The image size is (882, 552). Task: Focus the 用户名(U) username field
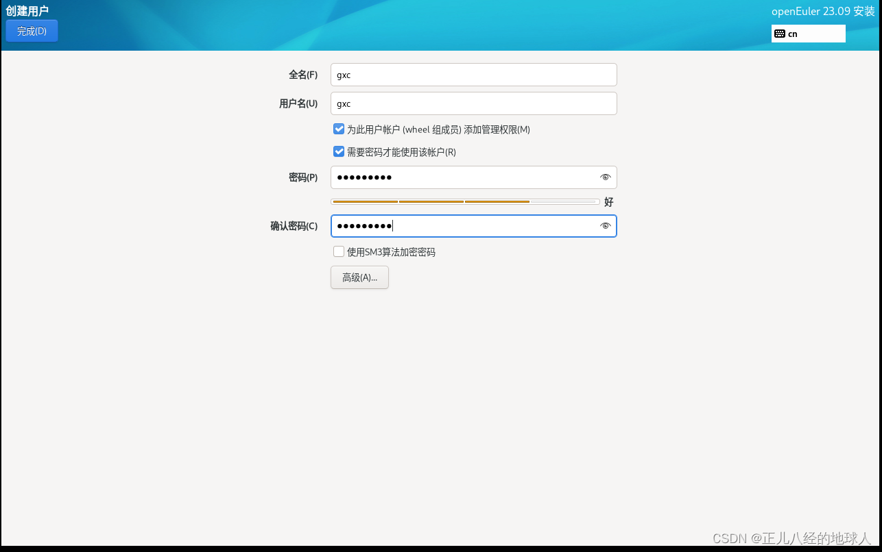473,103
